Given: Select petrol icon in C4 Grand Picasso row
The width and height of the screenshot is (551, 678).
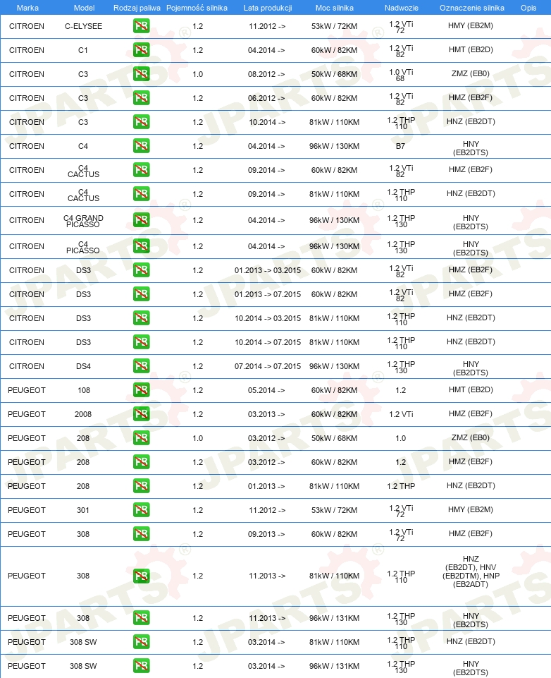Looking at the screenshot, I should click(141, 220).
